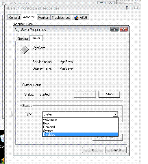Image resolution: width=148 pixels, height=164 pixels.
Task: Expand the Startup Type dropdown arrow
Action: pyautogui.click(x=115, y=114)
